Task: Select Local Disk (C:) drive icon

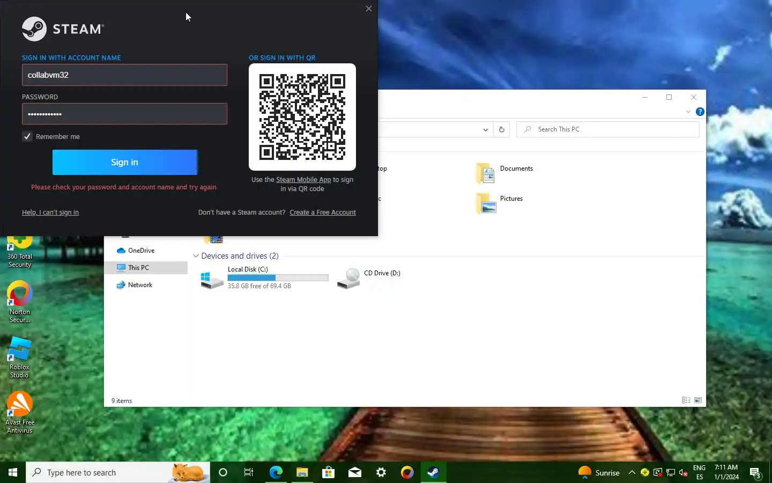Action: [212, 279]
